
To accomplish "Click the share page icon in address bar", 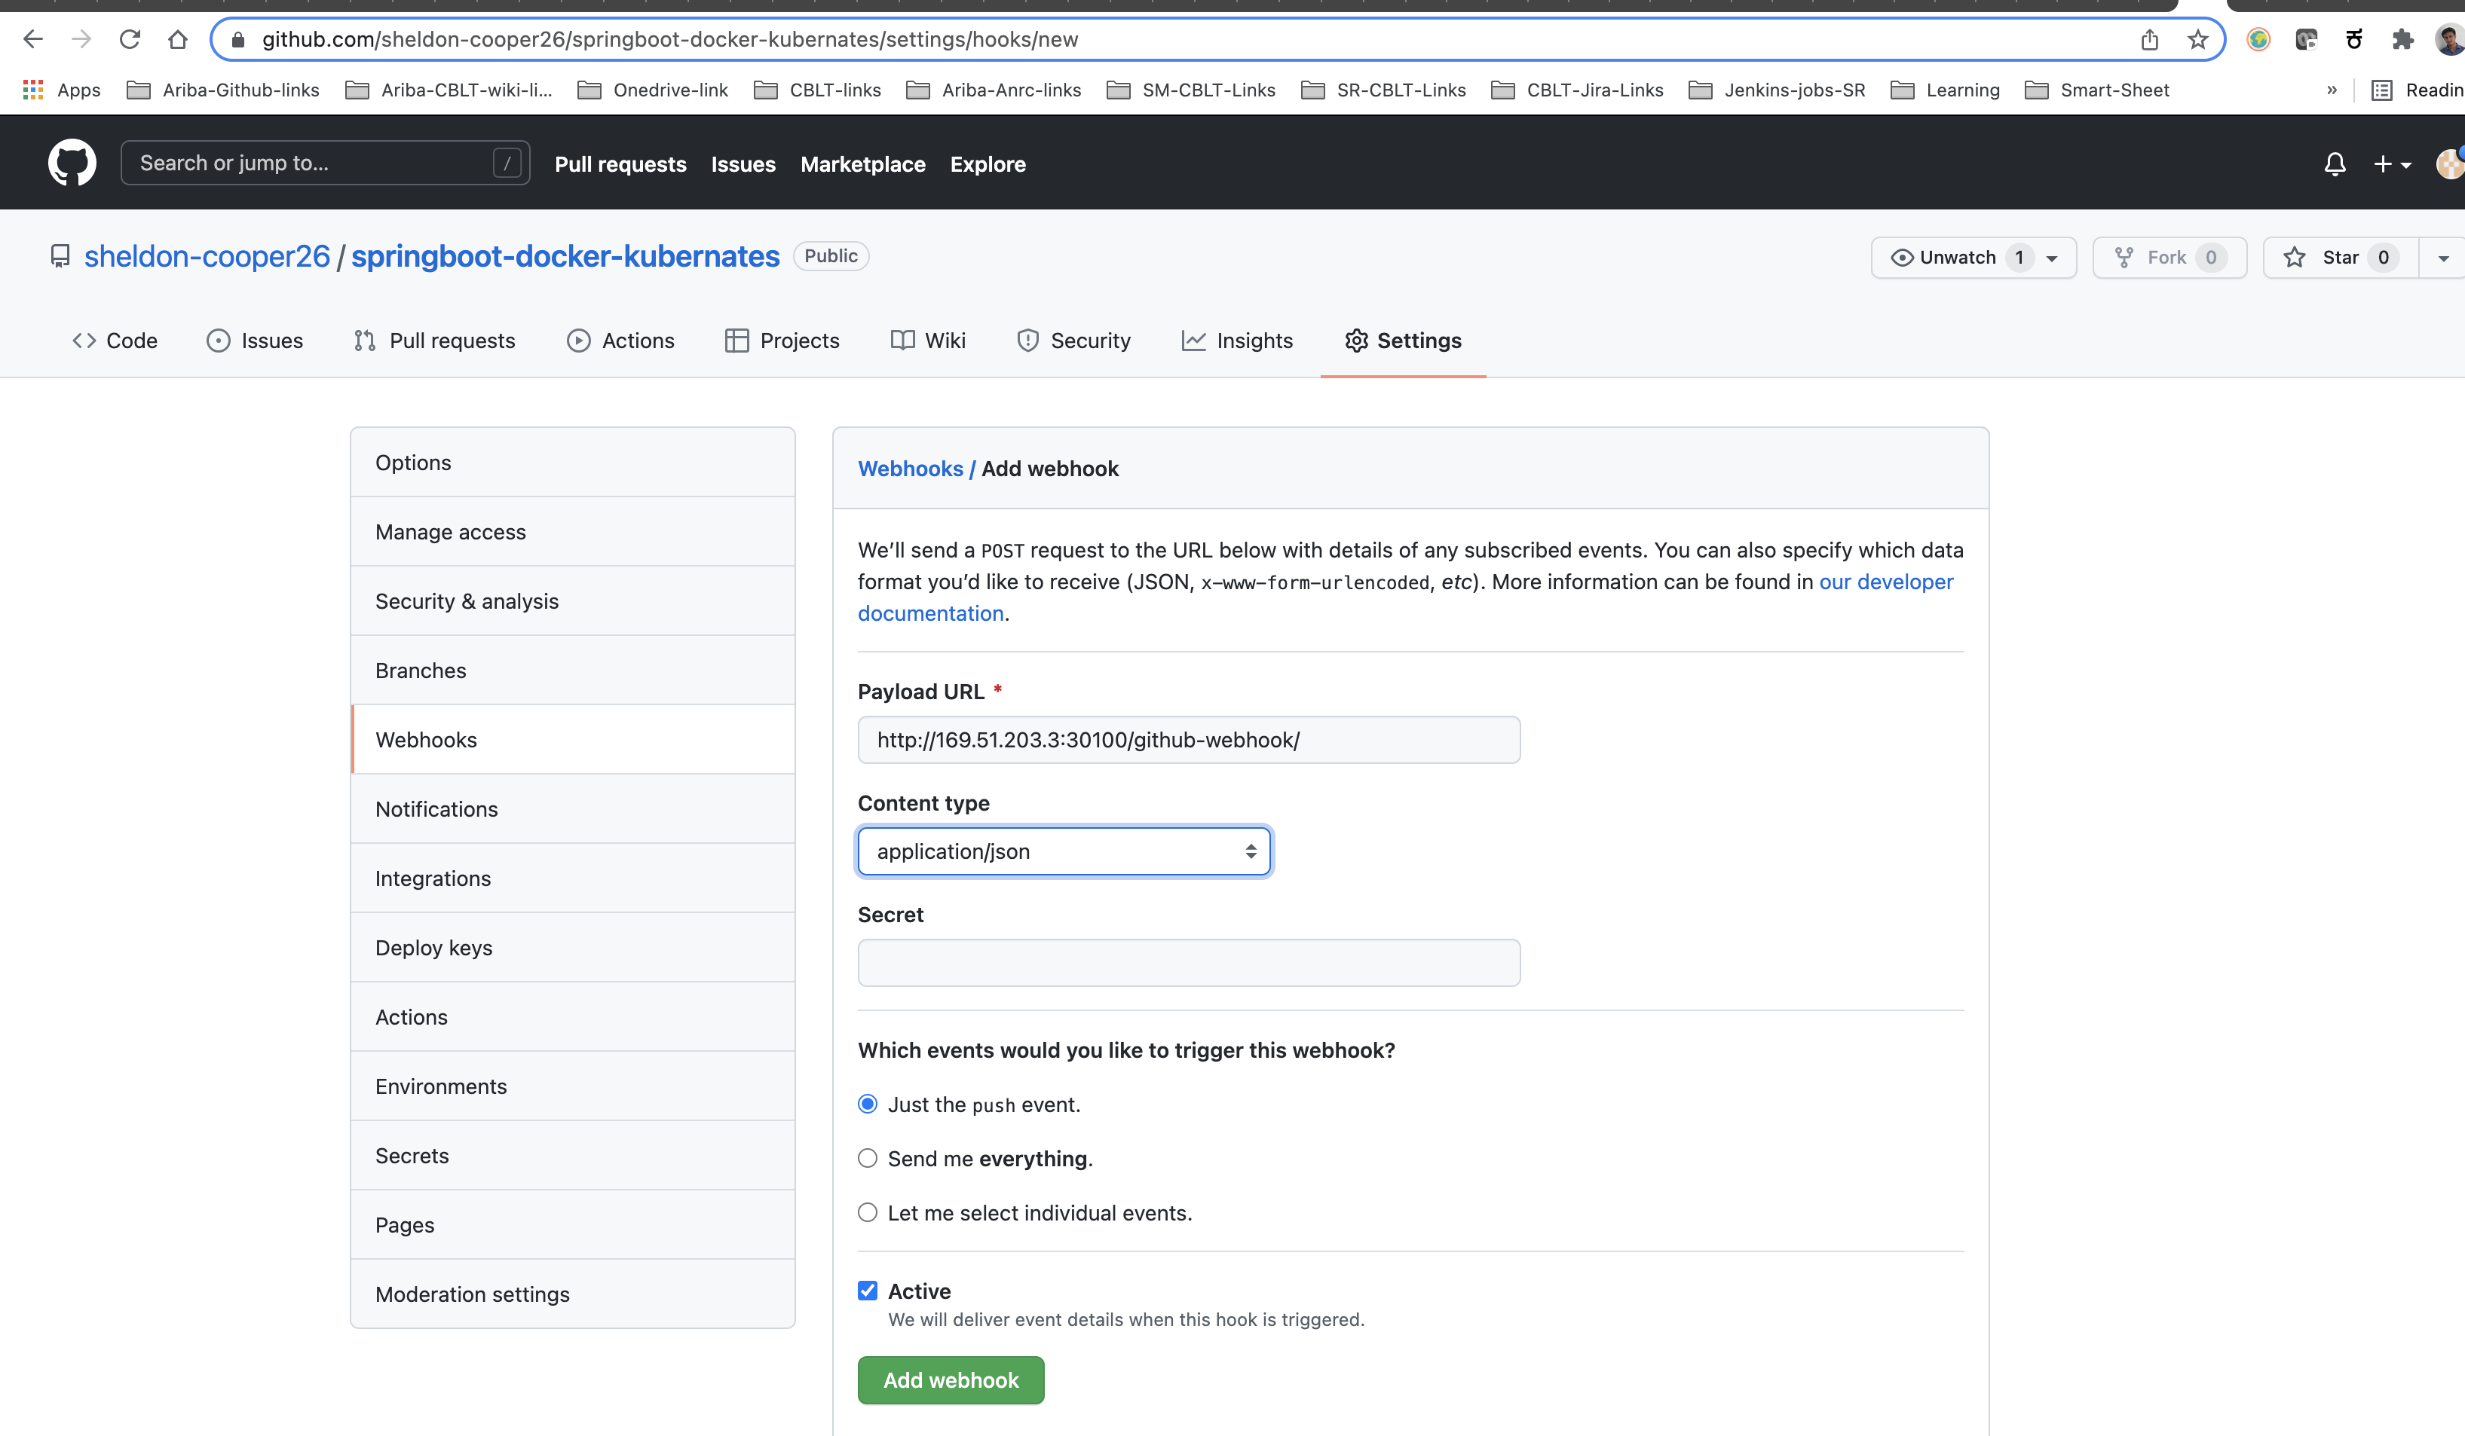I will coord(2149,40).
